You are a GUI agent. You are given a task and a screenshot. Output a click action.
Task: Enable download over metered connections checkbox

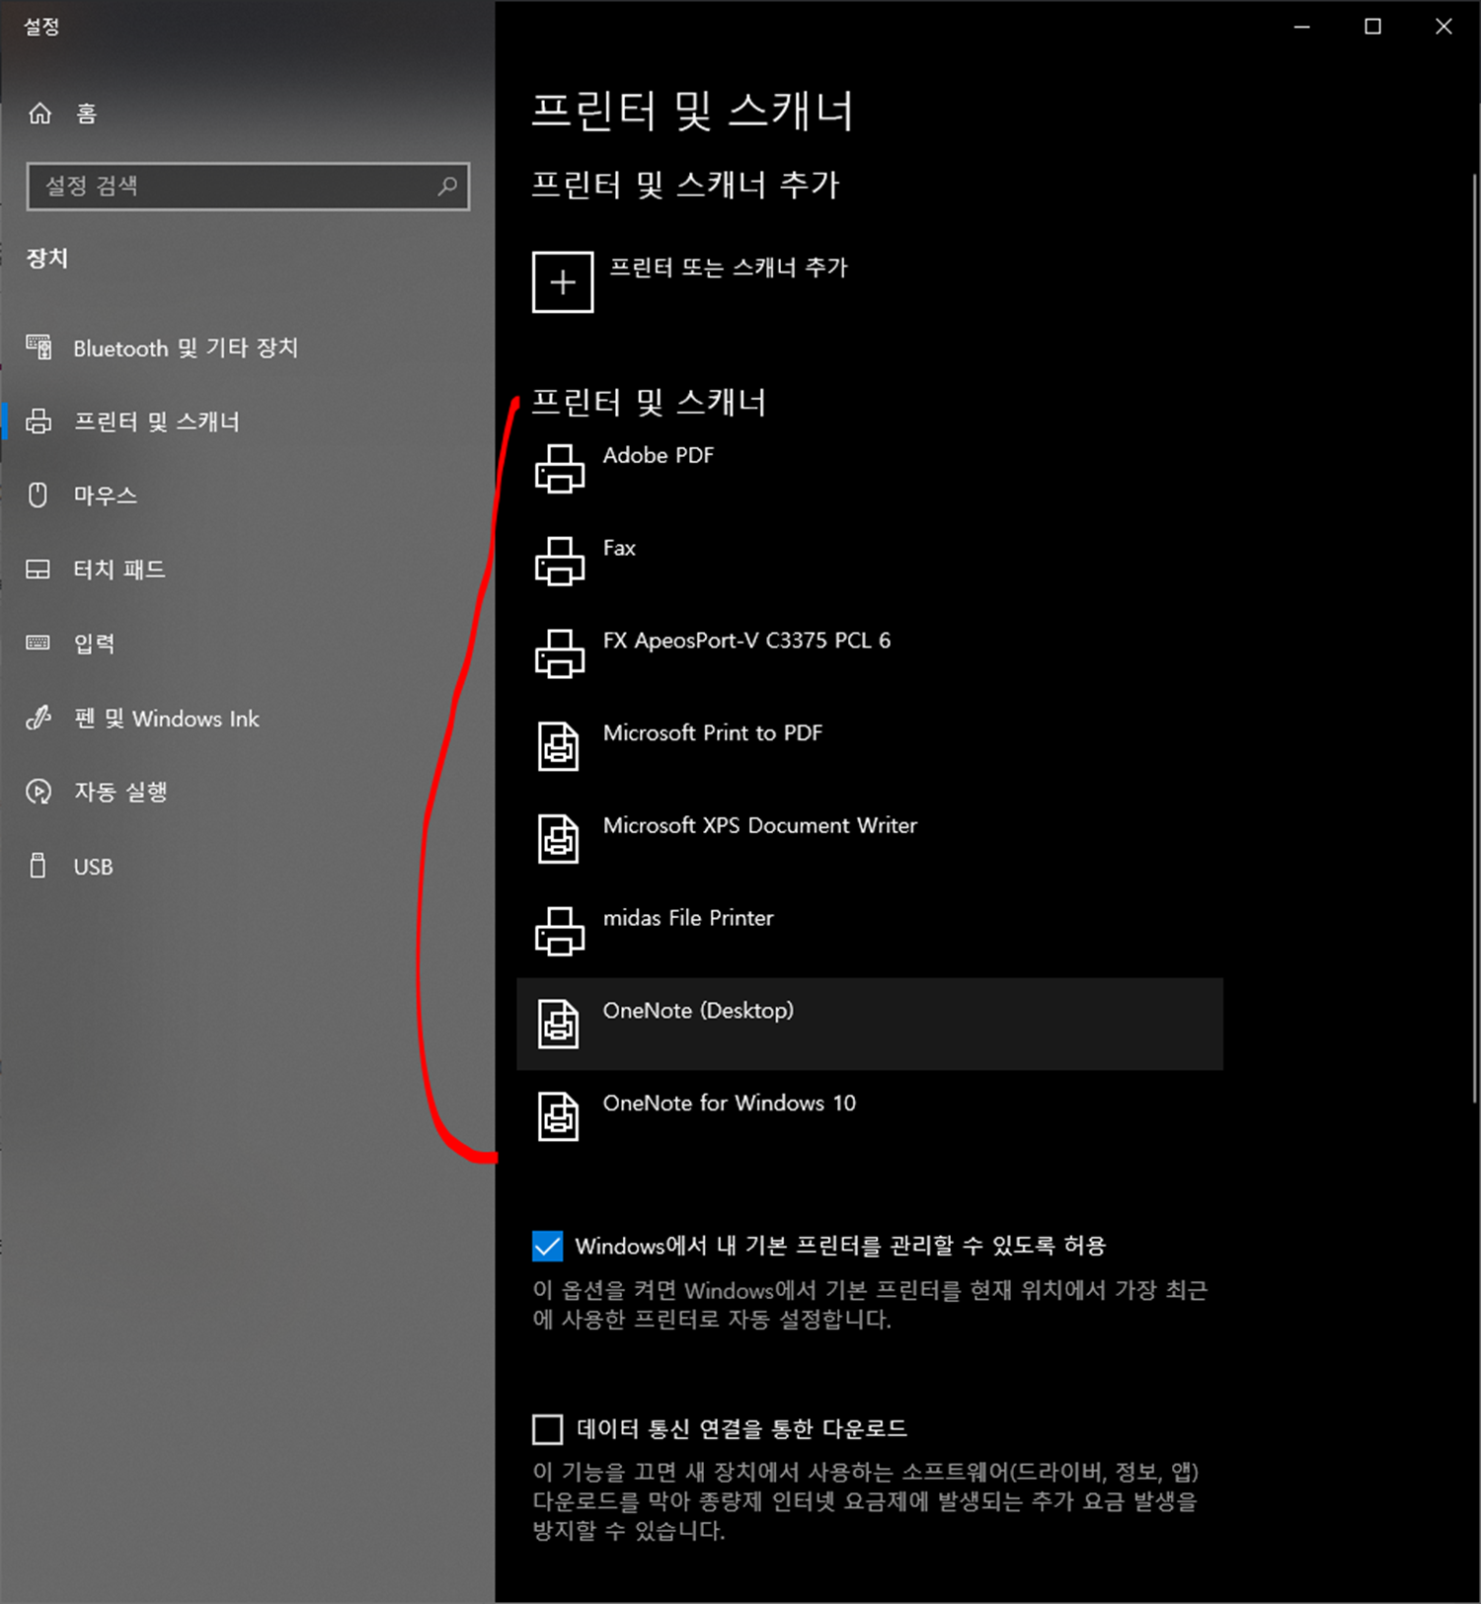tap(548, 1429)
